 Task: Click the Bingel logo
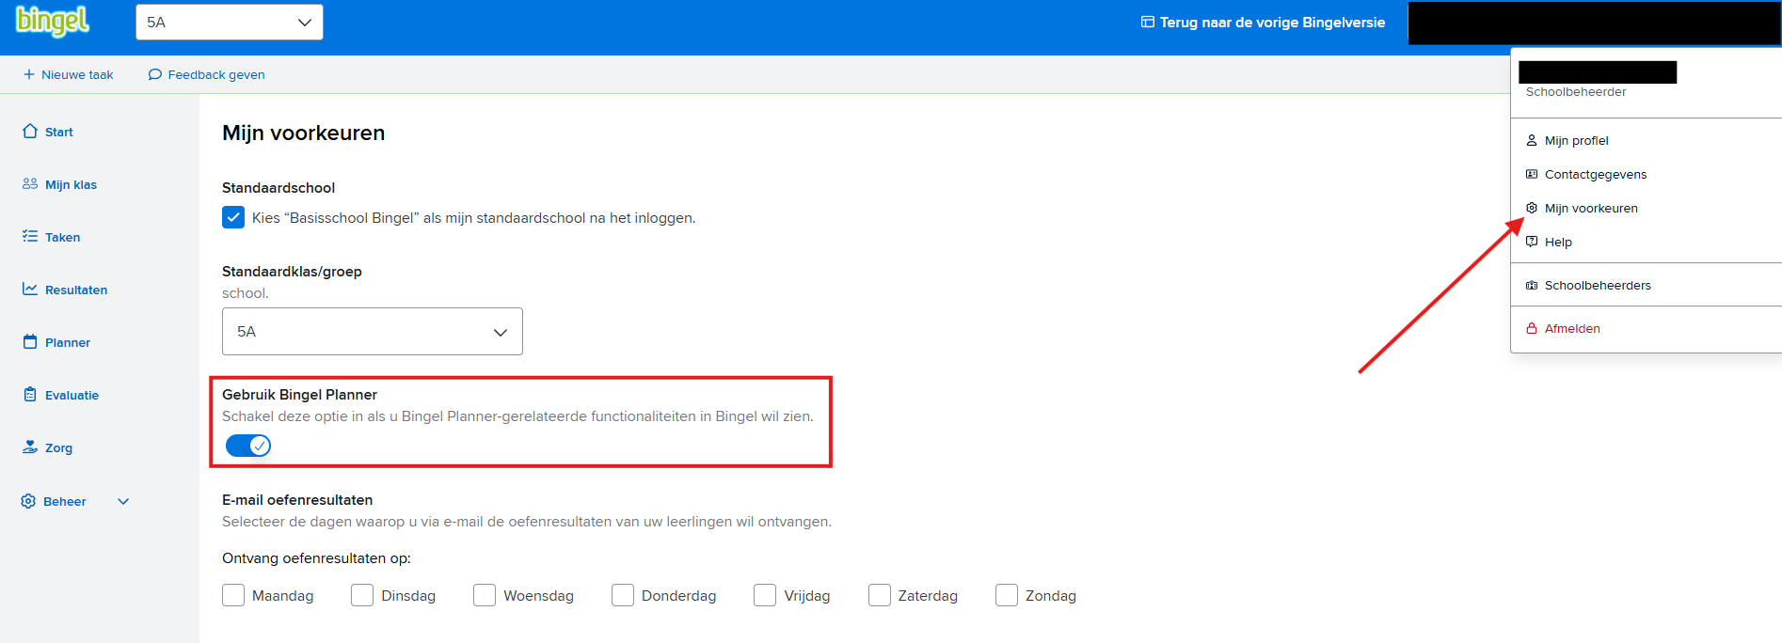[x=53, y=21]
